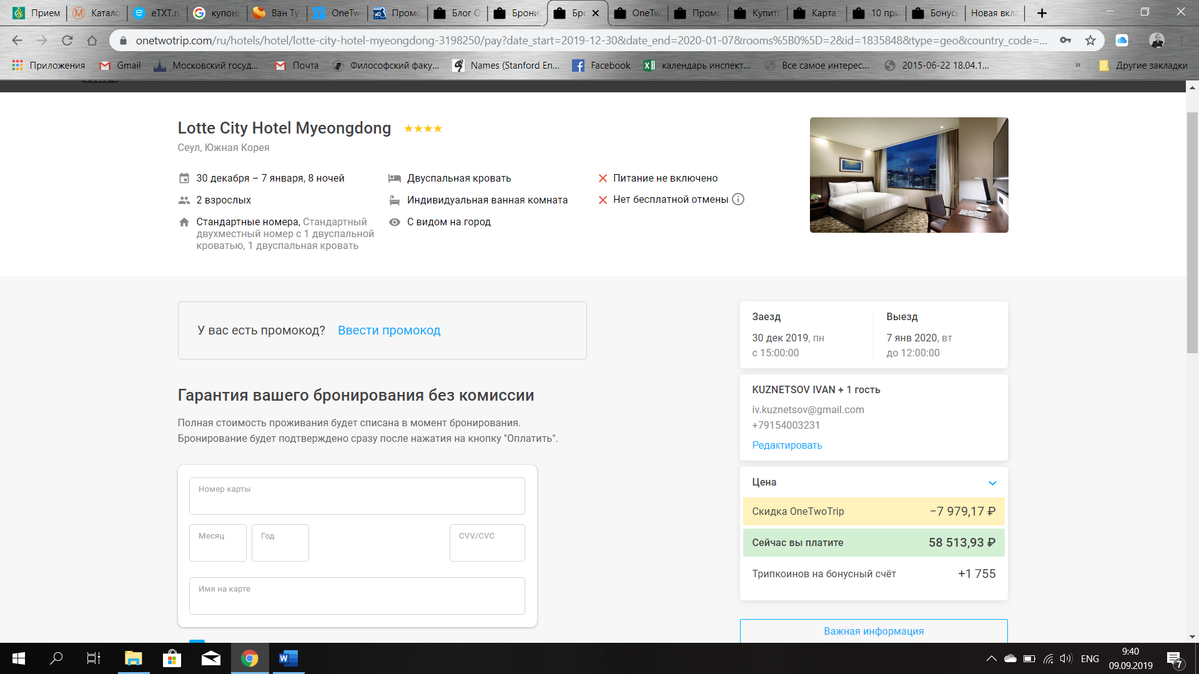Click the page vertical scrollbar thumb
1199x674 pixels.
[x=1192, y=232]
